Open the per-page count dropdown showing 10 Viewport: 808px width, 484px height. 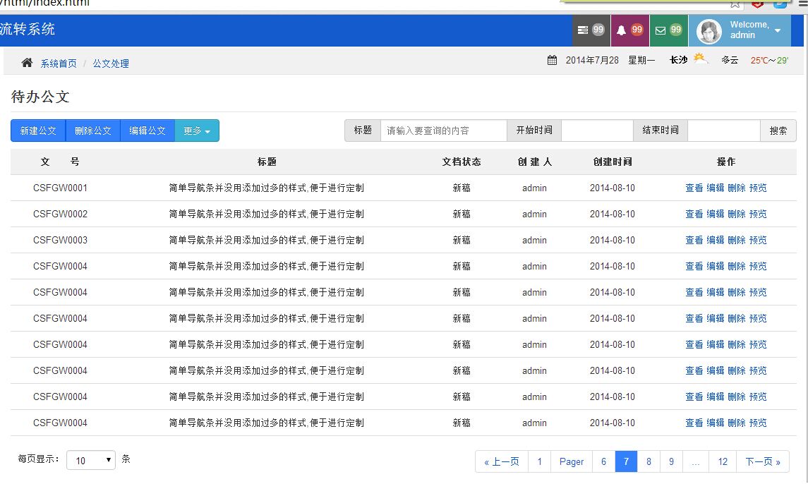pos(91,460)
